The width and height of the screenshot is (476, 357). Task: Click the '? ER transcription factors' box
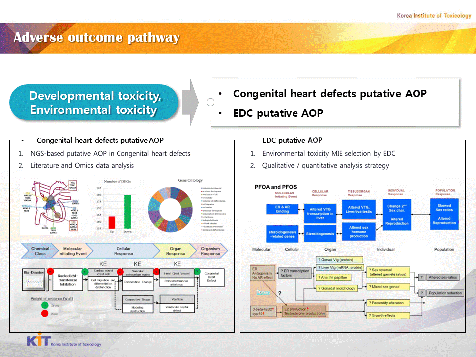coord(296,273)
